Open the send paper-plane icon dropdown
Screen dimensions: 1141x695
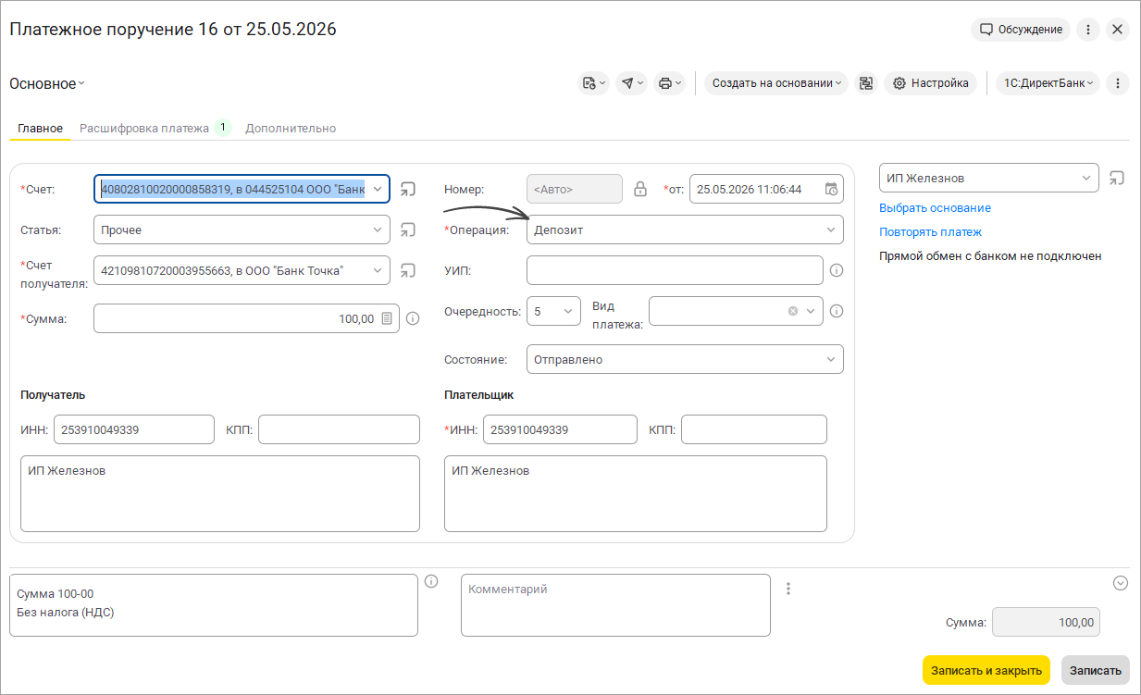click(x=631, y=83)
